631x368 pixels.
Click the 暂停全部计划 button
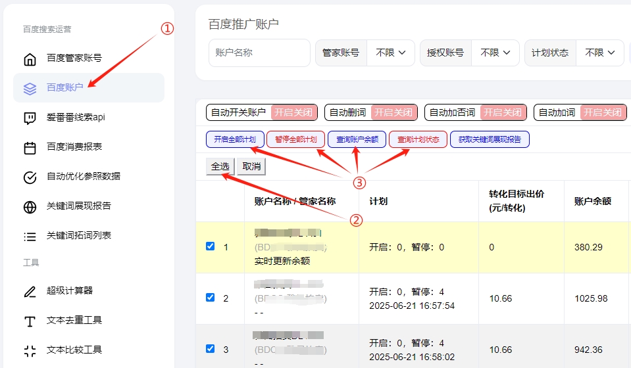point(295,139)
